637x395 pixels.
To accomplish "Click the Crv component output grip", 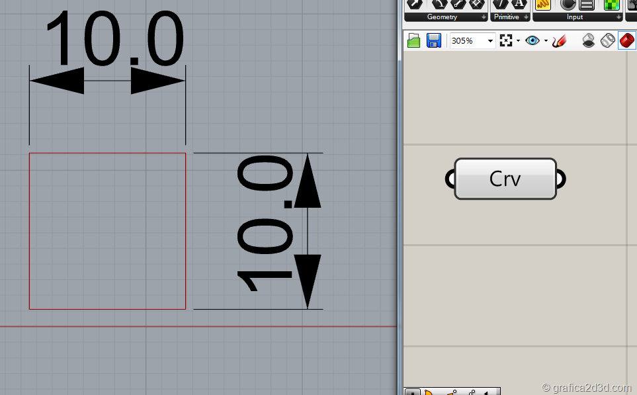I will (561, 179).
